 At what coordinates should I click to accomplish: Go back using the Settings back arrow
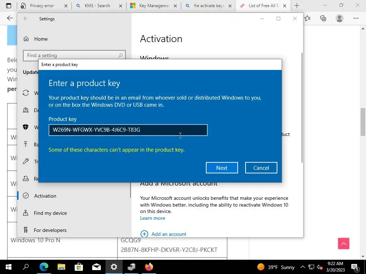coord(26,19)
